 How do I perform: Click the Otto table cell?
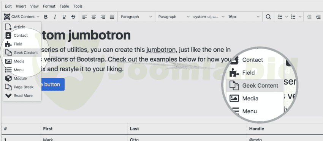coord(134,139)
